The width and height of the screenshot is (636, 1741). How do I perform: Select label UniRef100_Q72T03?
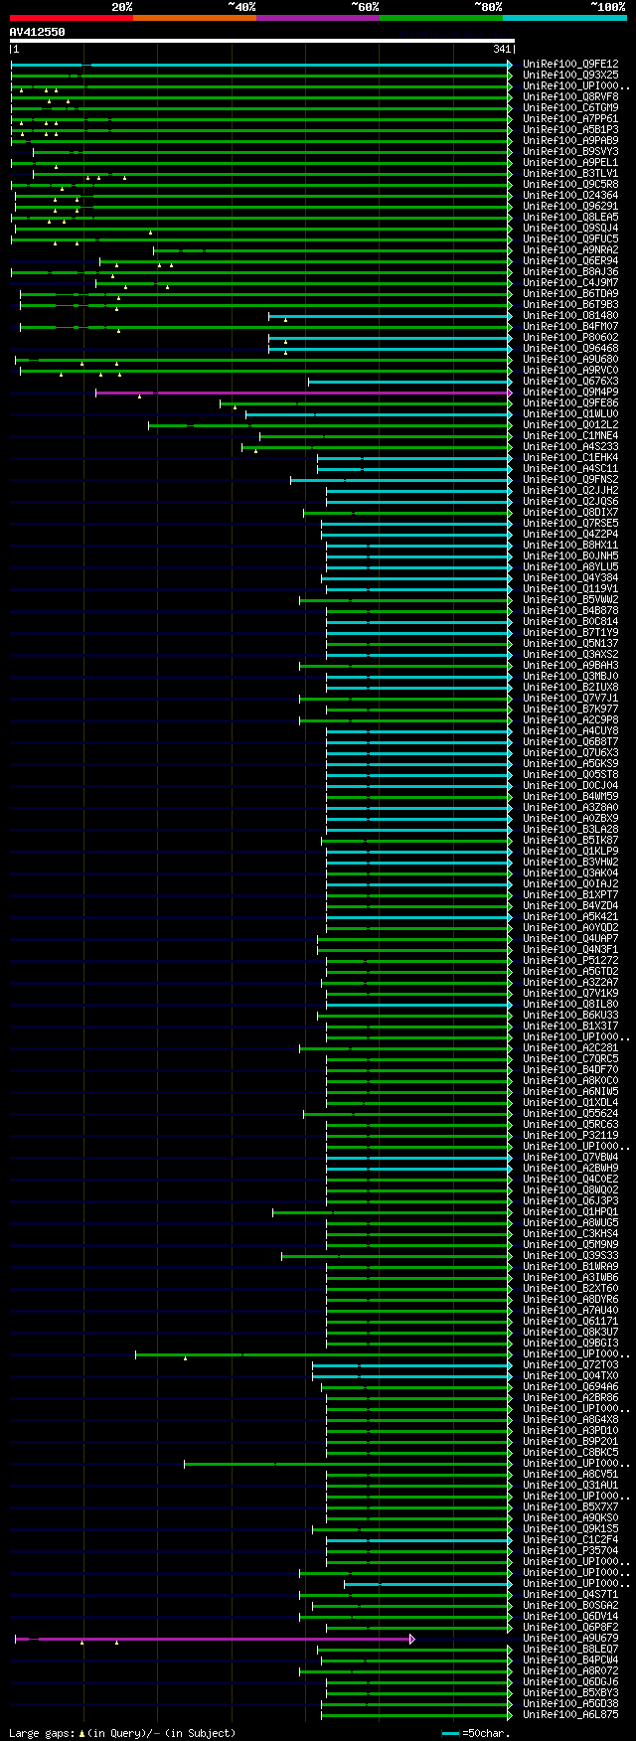point(570,1365)
